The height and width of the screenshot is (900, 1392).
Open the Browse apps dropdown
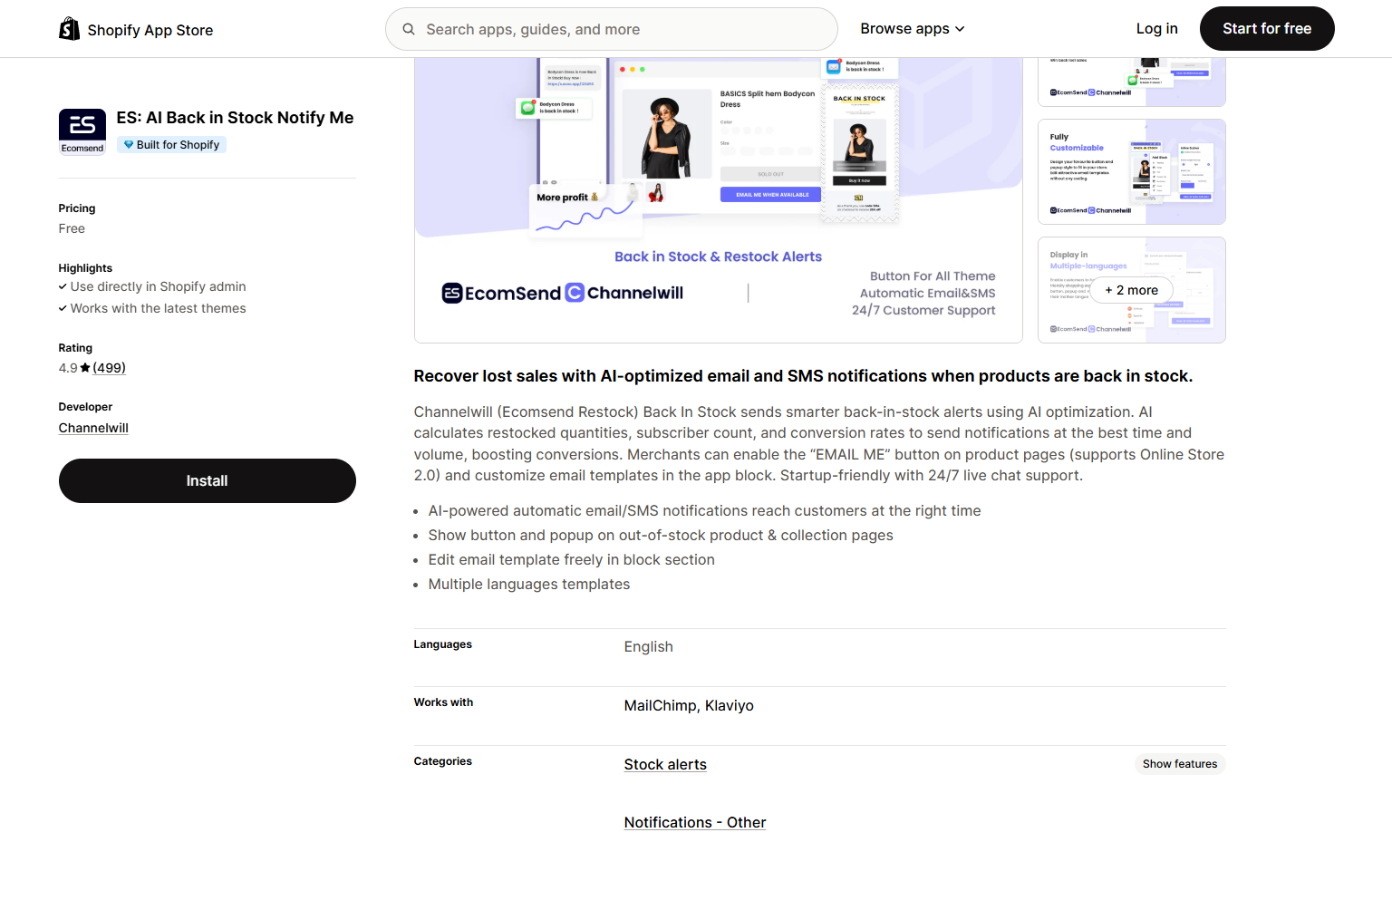point(912,29)
